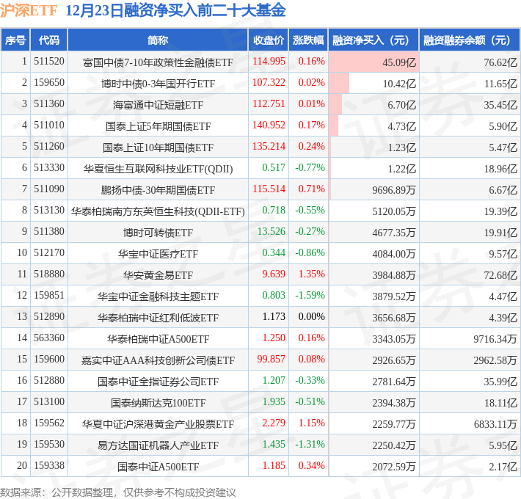Click the 融资融券余额（元） column header
Screen dimensions: 521x499
click(x=470, y=40)
